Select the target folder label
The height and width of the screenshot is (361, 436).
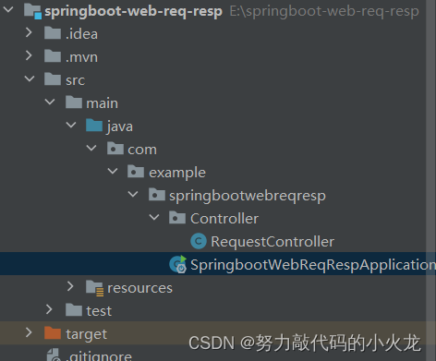tap(86, 335)
